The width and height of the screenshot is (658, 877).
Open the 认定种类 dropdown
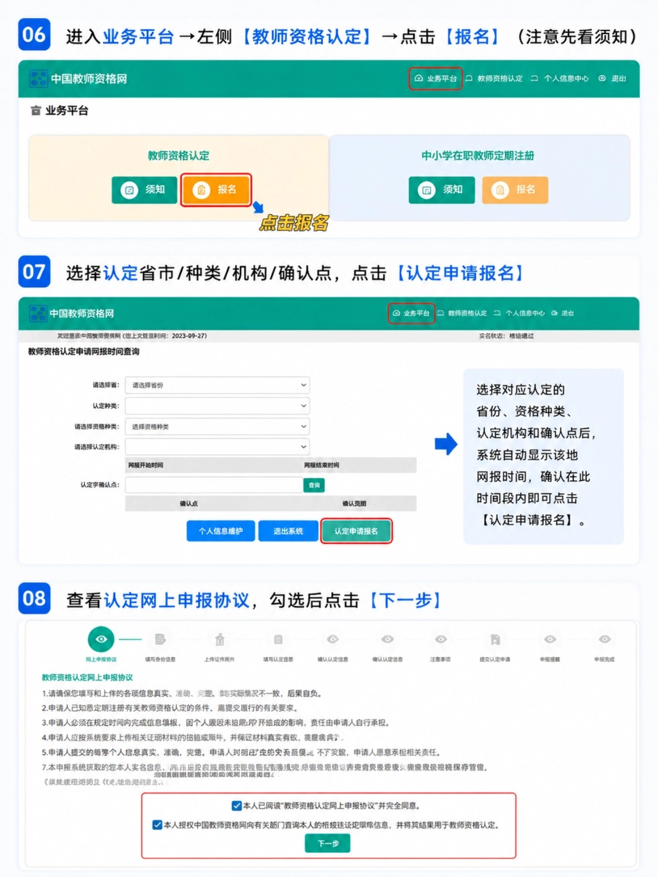(217, 406)
